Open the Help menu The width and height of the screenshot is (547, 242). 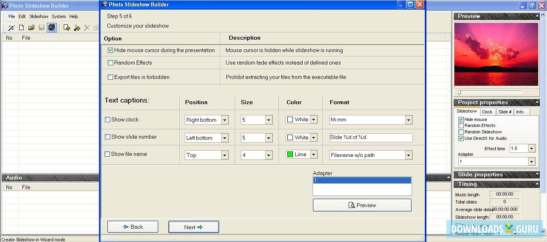point(74,16)
